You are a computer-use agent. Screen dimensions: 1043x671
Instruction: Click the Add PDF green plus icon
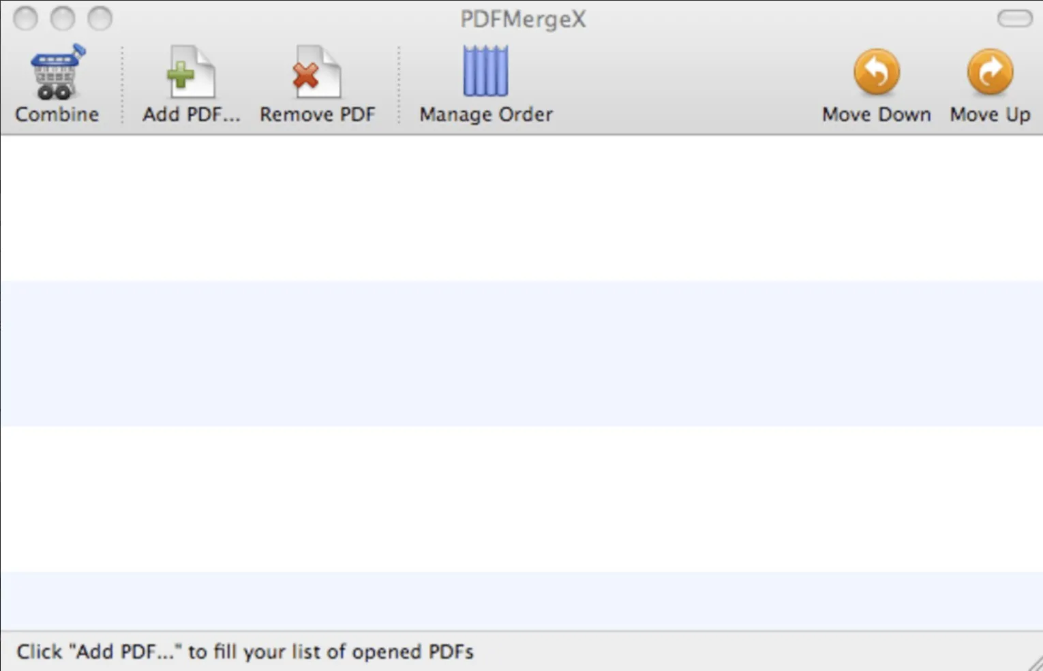click(190, 72)
